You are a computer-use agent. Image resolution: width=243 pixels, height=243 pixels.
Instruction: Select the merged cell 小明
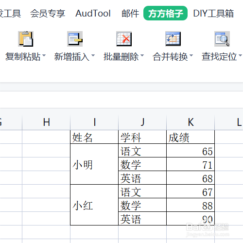94,164
